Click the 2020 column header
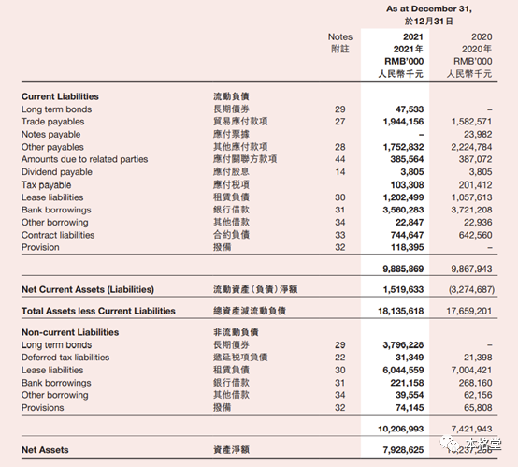This screenshot has height=467, width=518. 482,37
